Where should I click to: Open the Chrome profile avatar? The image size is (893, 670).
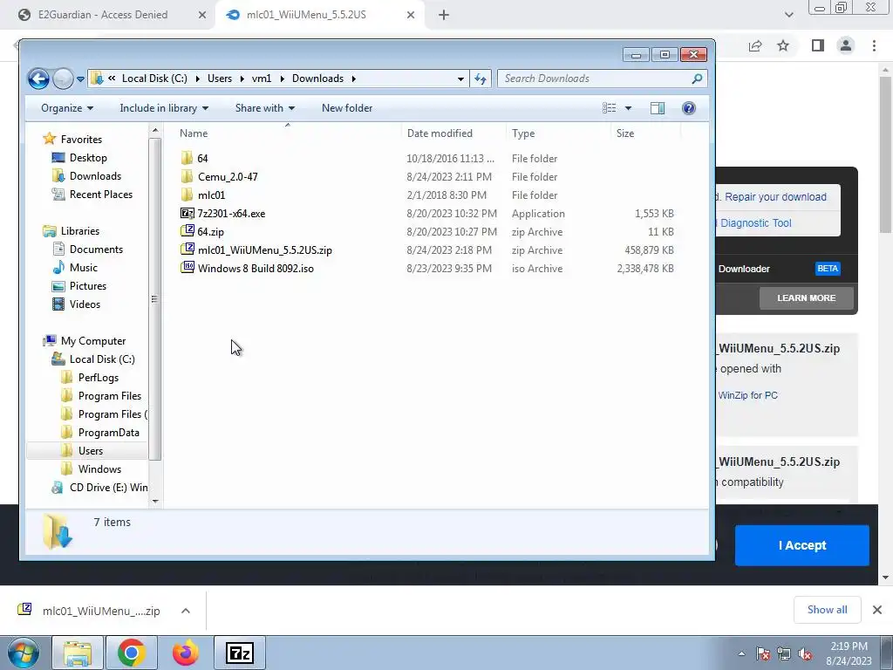[x=846, y=45]
